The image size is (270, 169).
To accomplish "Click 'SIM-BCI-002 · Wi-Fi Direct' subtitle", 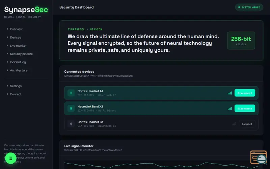I will click(x=97, y=111).
